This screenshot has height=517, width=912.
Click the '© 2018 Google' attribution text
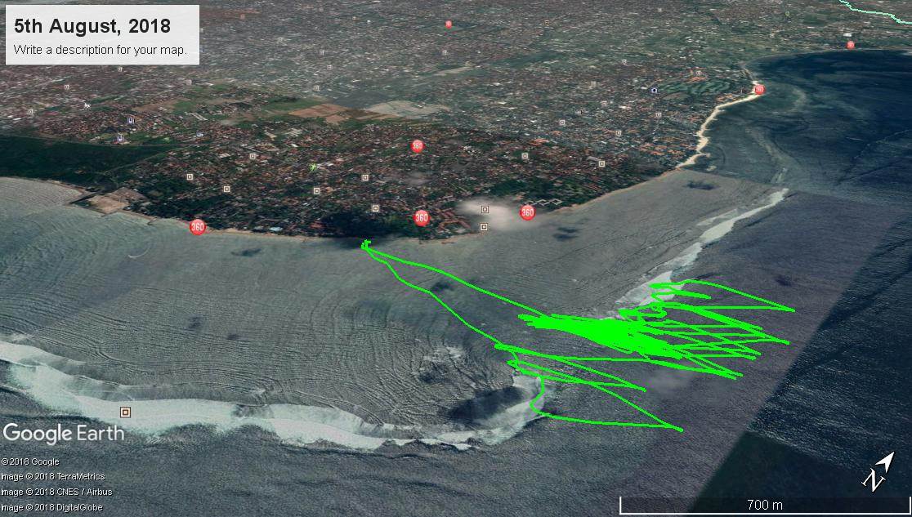[x=30, y=462]
